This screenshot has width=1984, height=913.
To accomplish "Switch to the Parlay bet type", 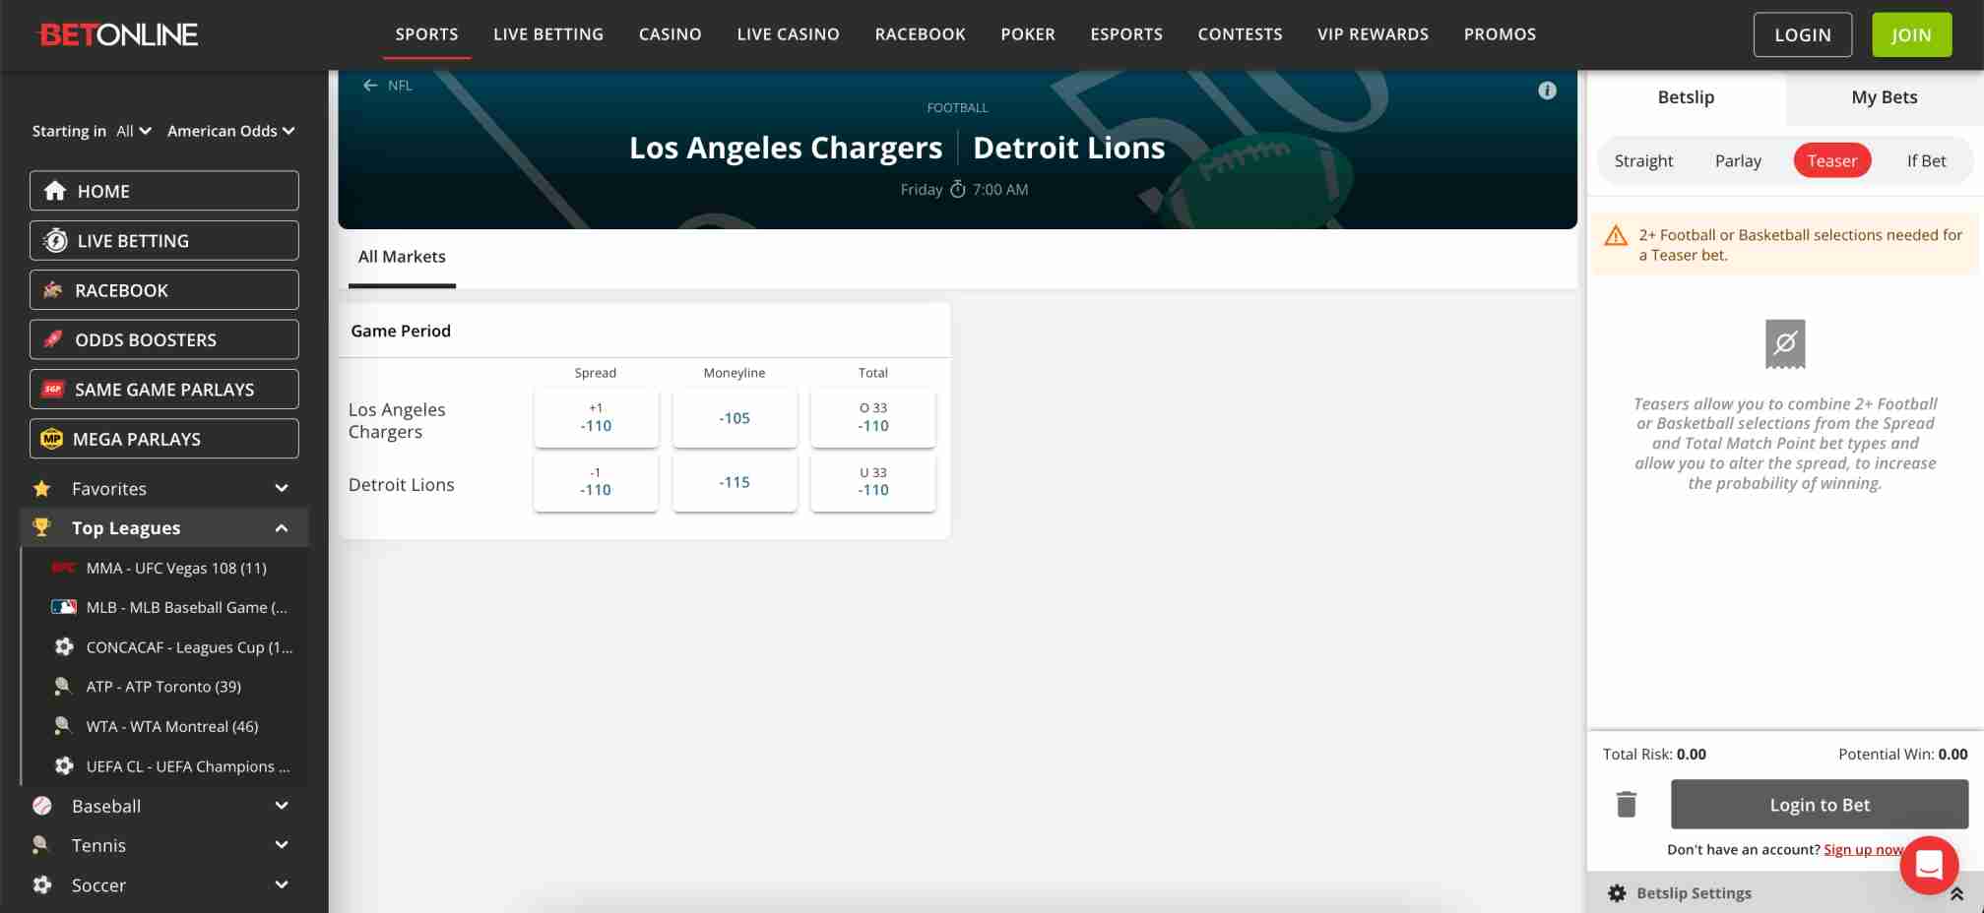I will (1737, 160).
